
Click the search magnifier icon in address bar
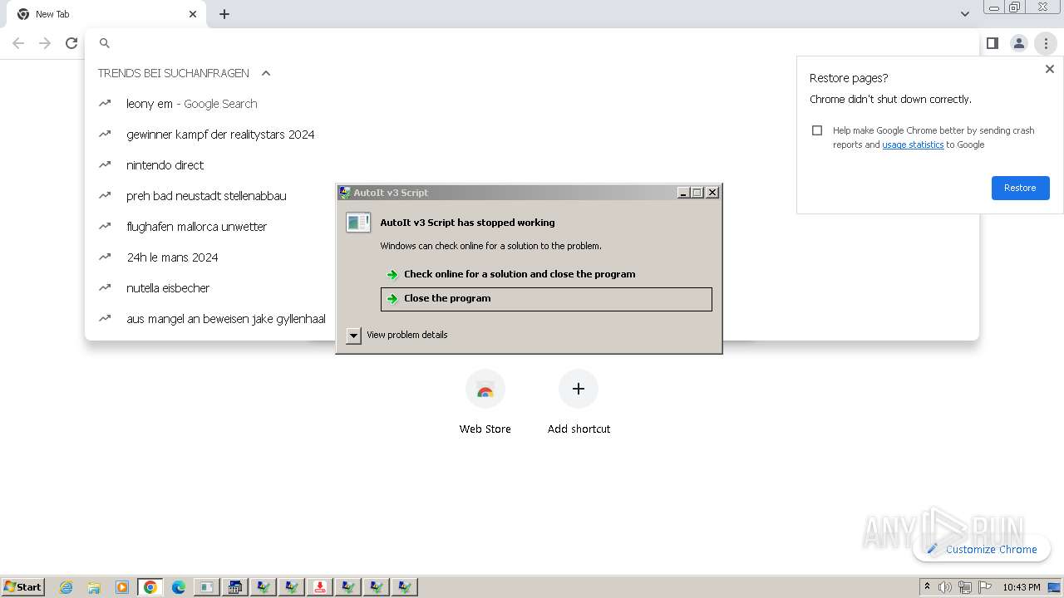coord(105,43)
